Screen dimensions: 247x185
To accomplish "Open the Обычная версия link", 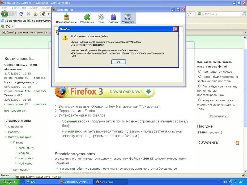I will (x=76, y=121).
